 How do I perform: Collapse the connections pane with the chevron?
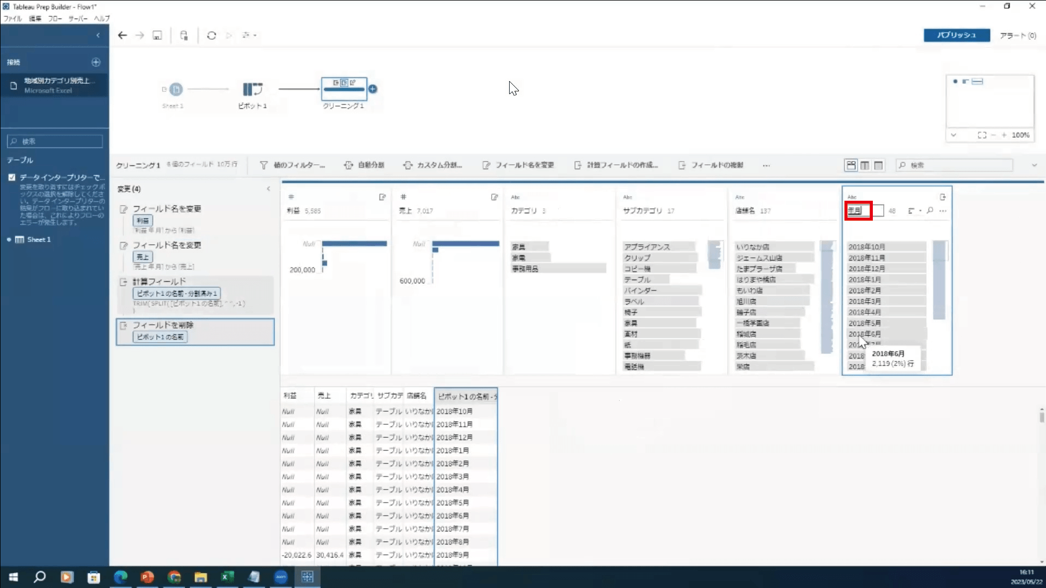[x=98, y=35]
